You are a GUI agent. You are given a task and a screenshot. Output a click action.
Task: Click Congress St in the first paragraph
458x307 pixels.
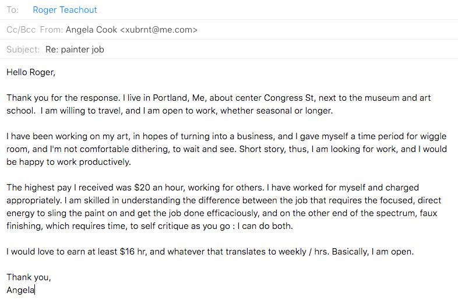289,98
